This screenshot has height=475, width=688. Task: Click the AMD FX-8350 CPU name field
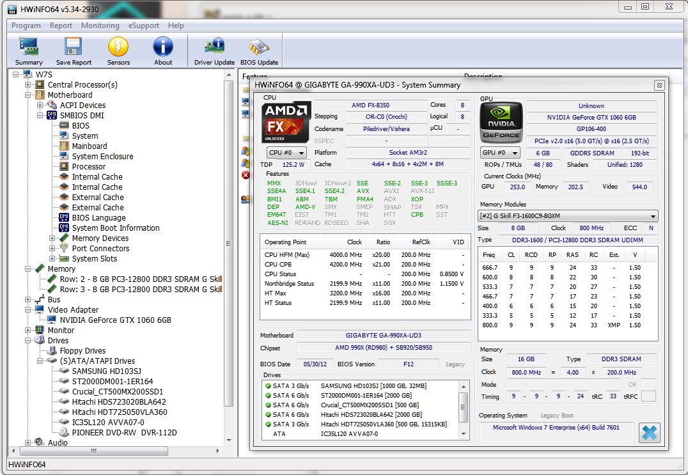tap(370, 105)
